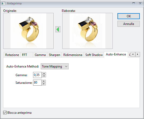The width and height of the screenshot is (144, 119).
Task: Decrease Gamma with the down spinner arrow
Action: 44,76
